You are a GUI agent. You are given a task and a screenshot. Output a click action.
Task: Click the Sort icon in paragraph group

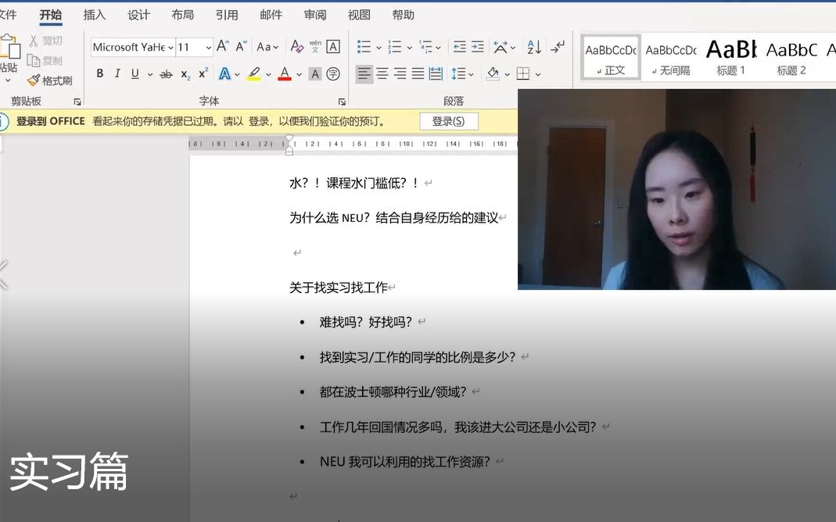pos(533,47)
